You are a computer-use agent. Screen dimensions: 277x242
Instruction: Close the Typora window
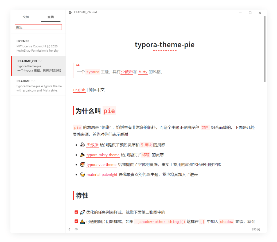pos(260,13)
